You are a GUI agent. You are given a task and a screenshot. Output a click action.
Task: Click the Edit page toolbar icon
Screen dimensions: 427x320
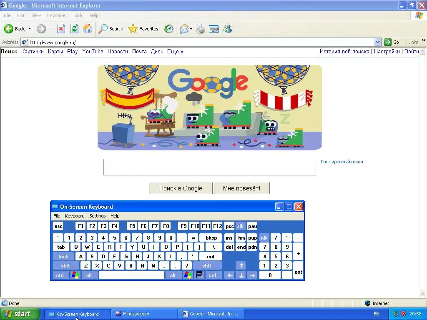click(x=214, y=29)
